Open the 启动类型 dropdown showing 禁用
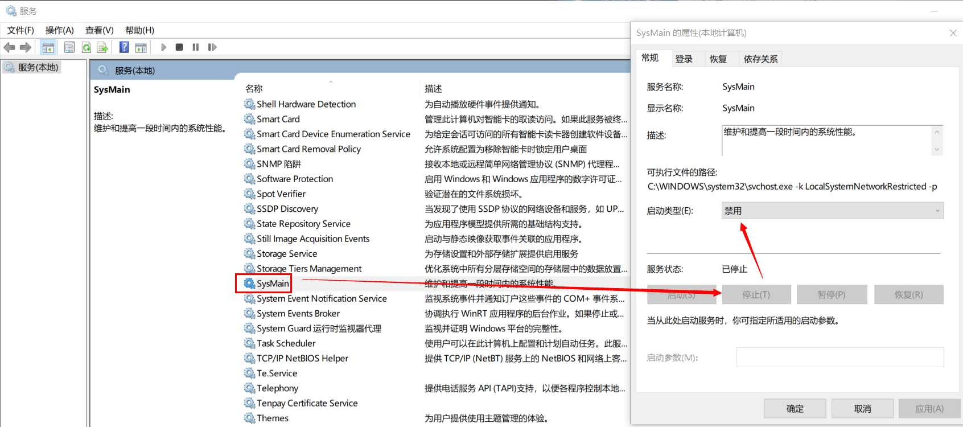The width and height of the screenshot is (963, 427). [833, 211]
